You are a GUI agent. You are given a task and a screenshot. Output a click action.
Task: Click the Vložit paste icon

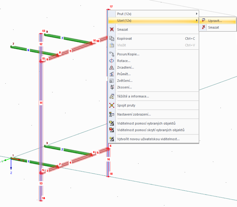112,45
